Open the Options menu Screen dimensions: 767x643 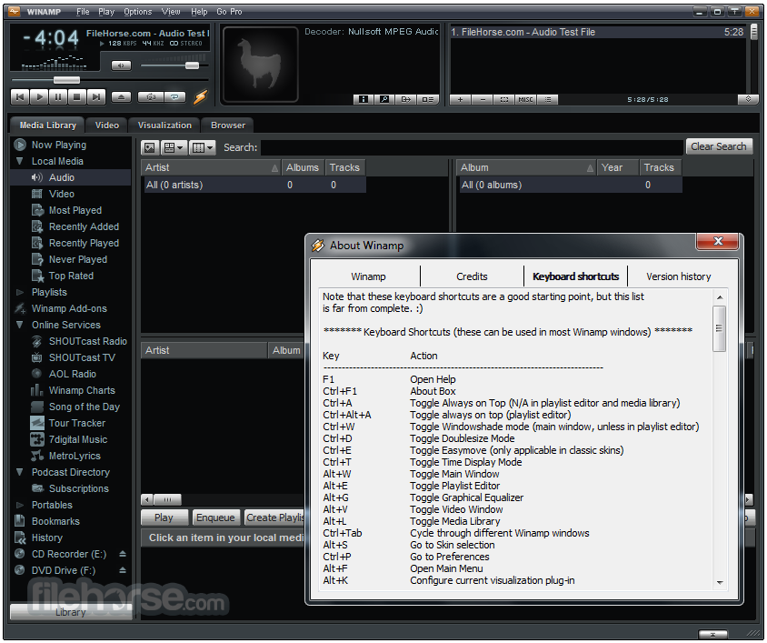tap(139, 11)
